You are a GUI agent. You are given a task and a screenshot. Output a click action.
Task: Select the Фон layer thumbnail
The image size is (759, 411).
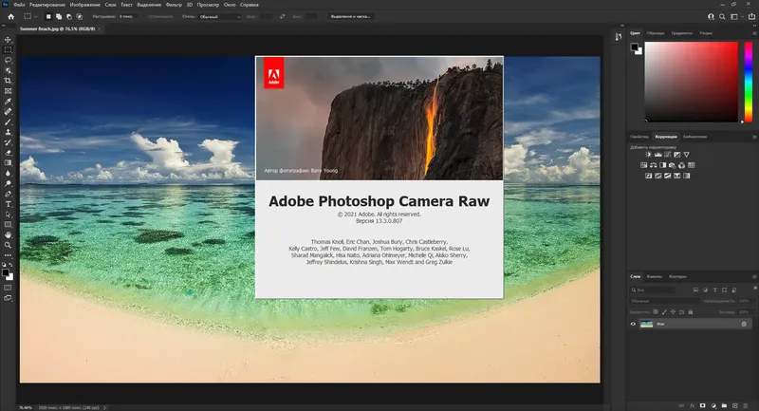(x=646, y=324)
